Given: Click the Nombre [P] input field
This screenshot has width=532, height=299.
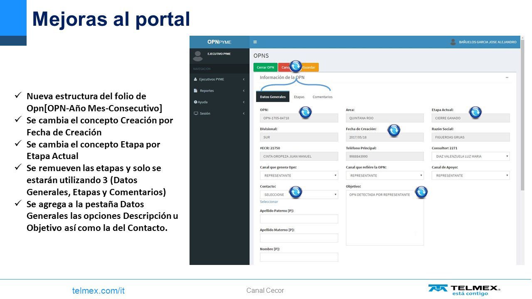Looking at the screenshot, I should pos(299,257).
